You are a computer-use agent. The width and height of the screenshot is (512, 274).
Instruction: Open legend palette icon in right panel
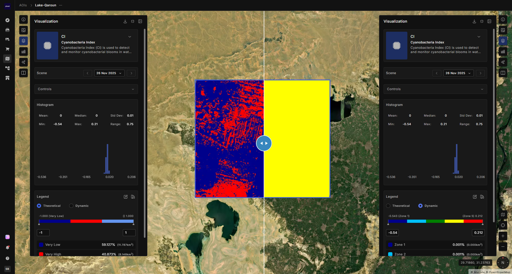pyautogui.click(x=482, y=196)
